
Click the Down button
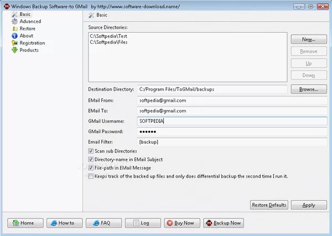pos(309,75)
